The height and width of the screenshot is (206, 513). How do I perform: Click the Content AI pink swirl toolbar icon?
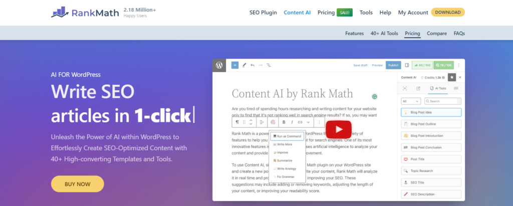pyautogui.click(x=273, y=122)
